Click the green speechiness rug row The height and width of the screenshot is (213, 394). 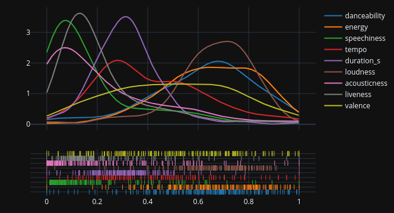(173, 182)
